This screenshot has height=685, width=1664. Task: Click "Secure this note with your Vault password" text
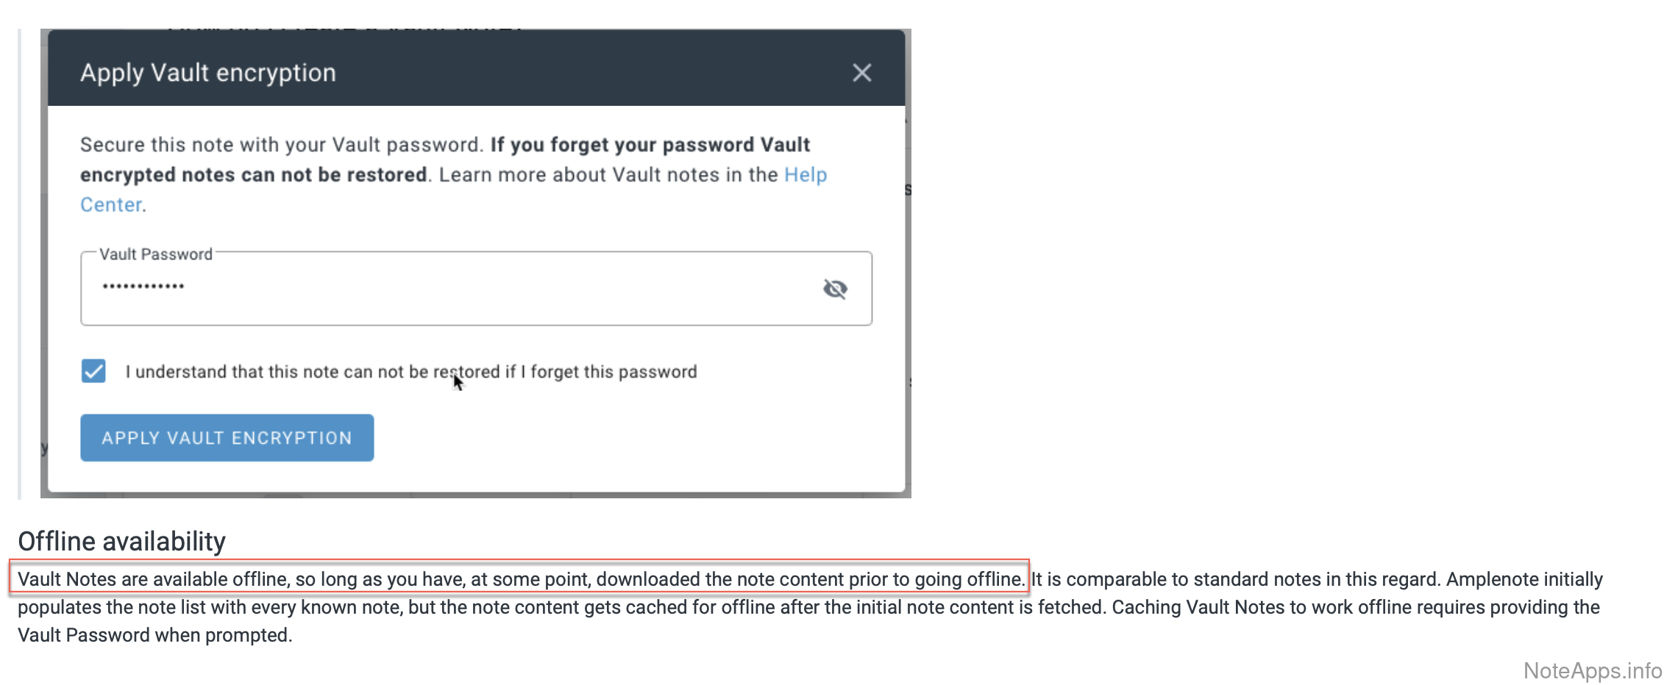(281, 145)
